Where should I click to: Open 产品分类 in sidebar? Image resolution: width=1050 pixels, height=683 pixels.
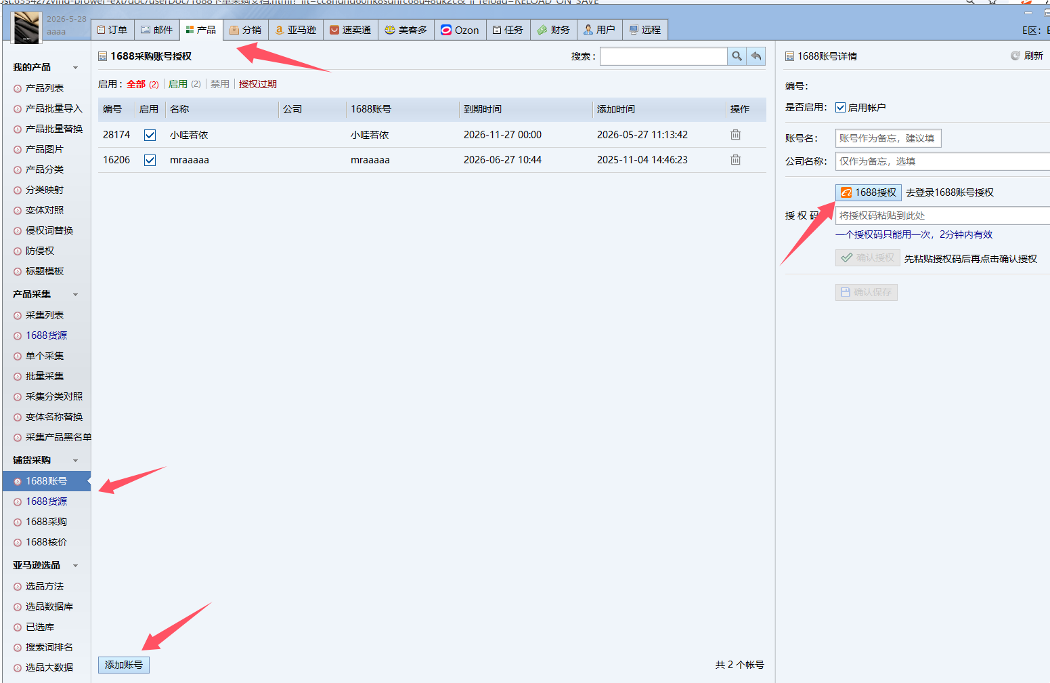pyautogui.click(x=45, y=169)
